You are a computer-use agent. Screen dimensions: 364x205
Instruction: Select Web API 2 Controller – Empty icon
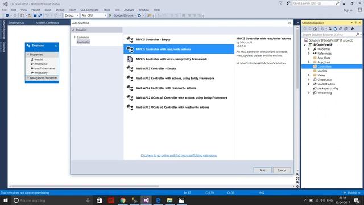(x=130, y=69)
